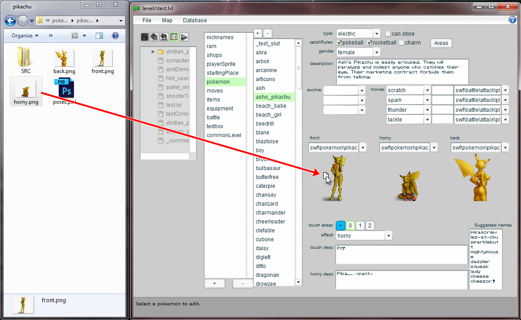Open the database list view icon

(174, 37)
